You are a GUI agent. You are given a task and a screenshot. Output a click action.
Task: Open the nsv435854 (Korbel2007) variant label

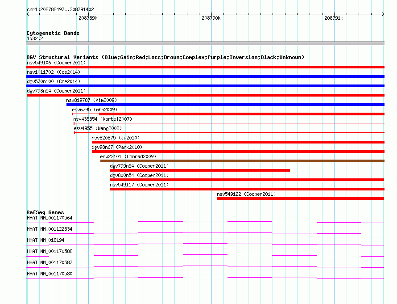[103, 119]
